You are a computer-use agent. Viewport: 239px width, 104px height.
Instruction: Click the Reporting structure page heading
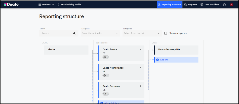(62, 16)
